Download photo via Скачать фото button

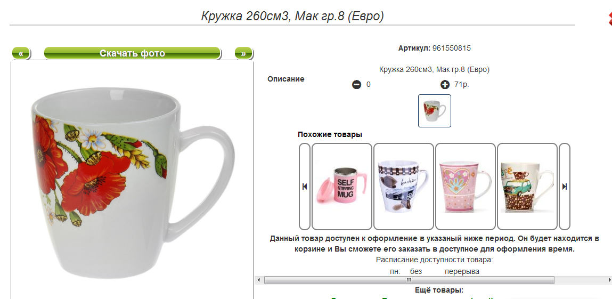pyautogui.click(x=132, y=53)
